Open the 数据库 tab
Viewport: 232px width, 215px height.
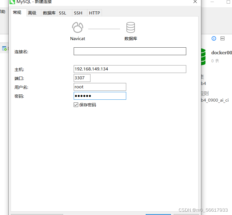(x=49, y=13)
